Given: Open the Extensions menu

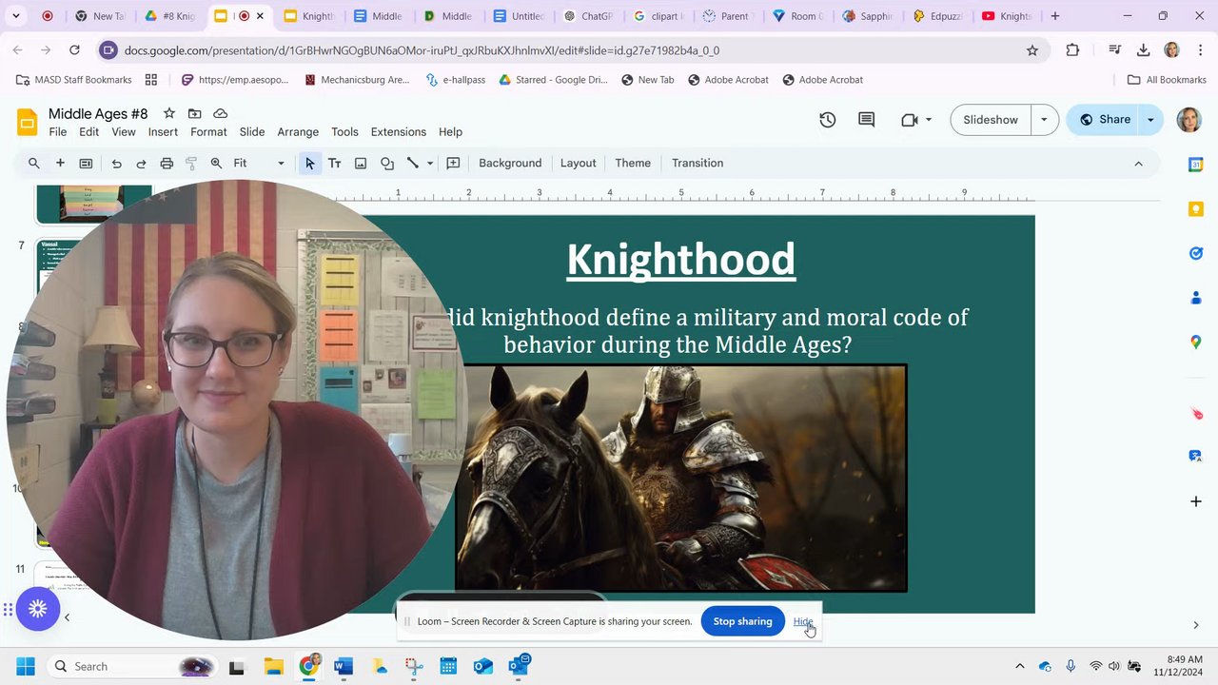Looking at the screenshot, I should 399,132.
